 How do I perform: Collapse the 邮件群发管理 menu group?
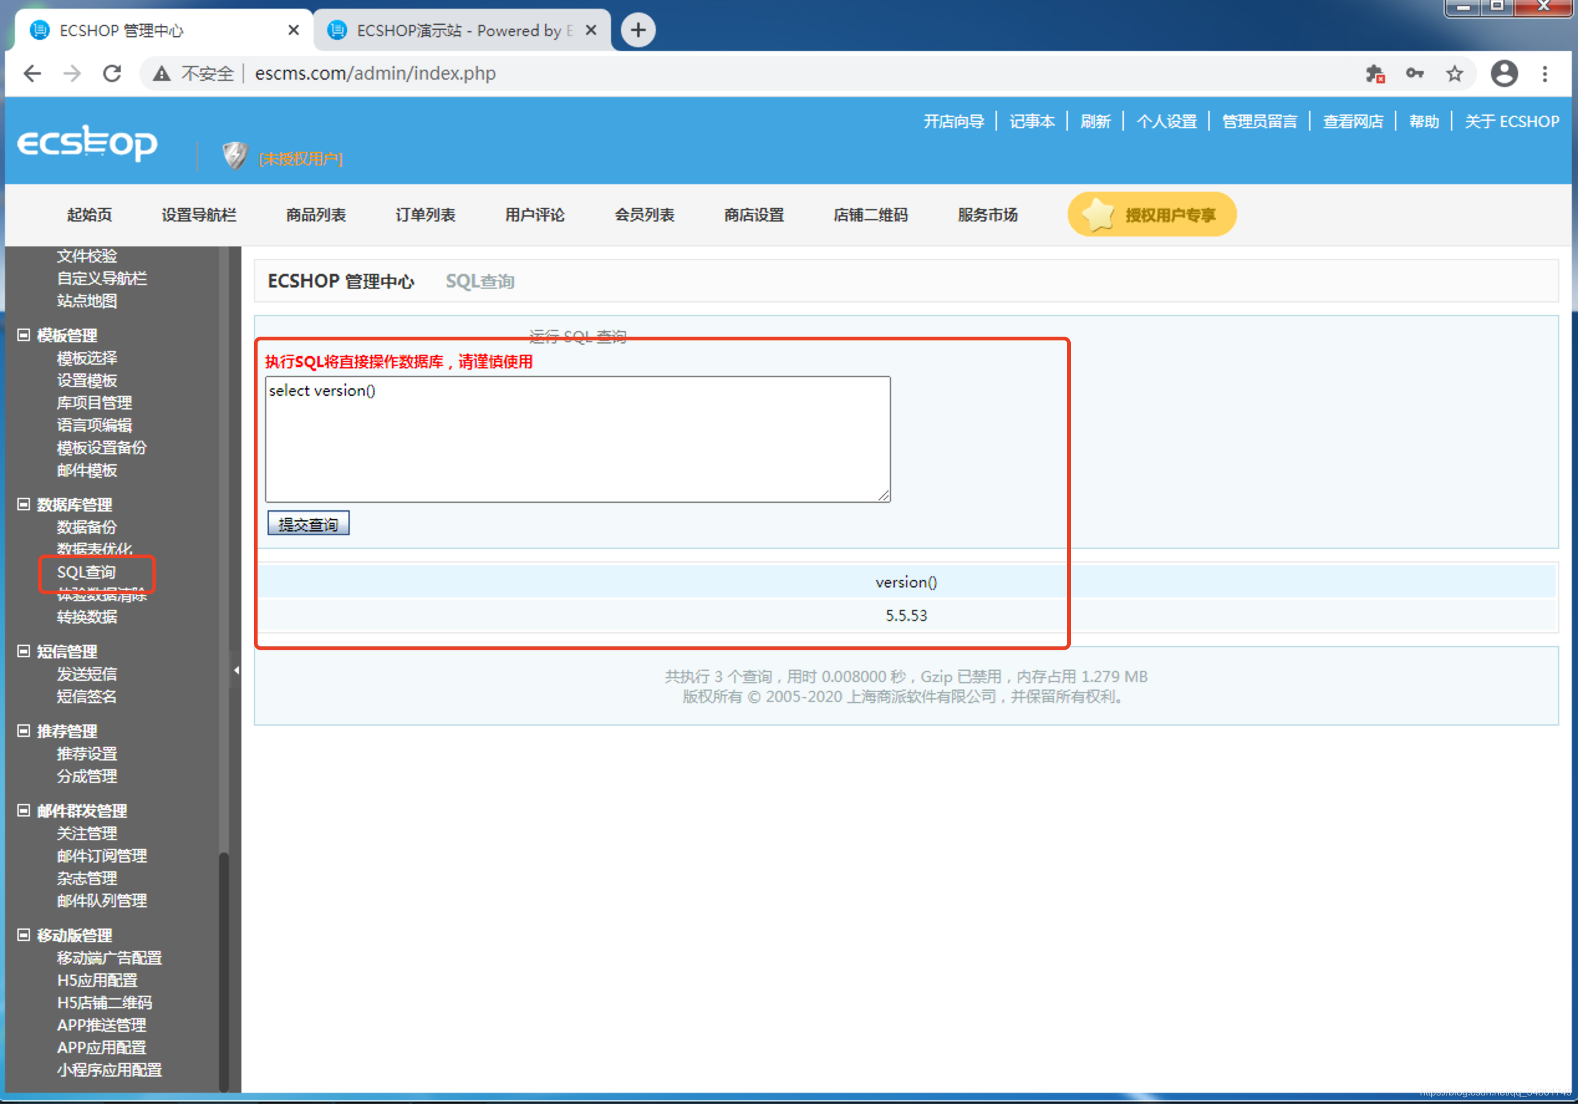[24, 810]
